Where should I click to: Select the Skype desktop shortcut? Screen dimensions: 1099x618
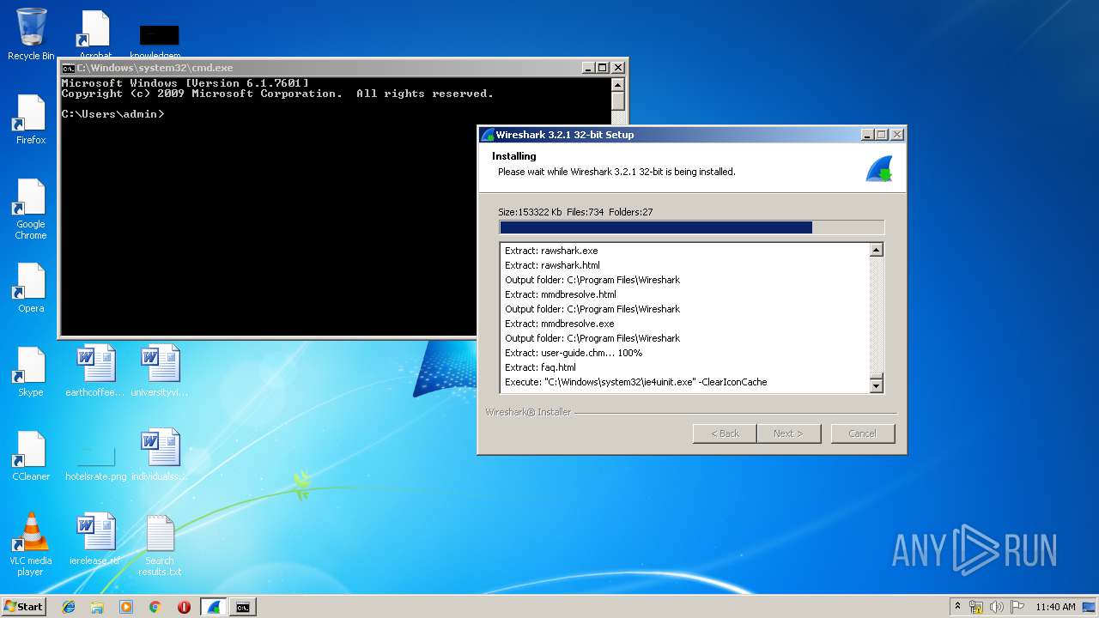31,372
